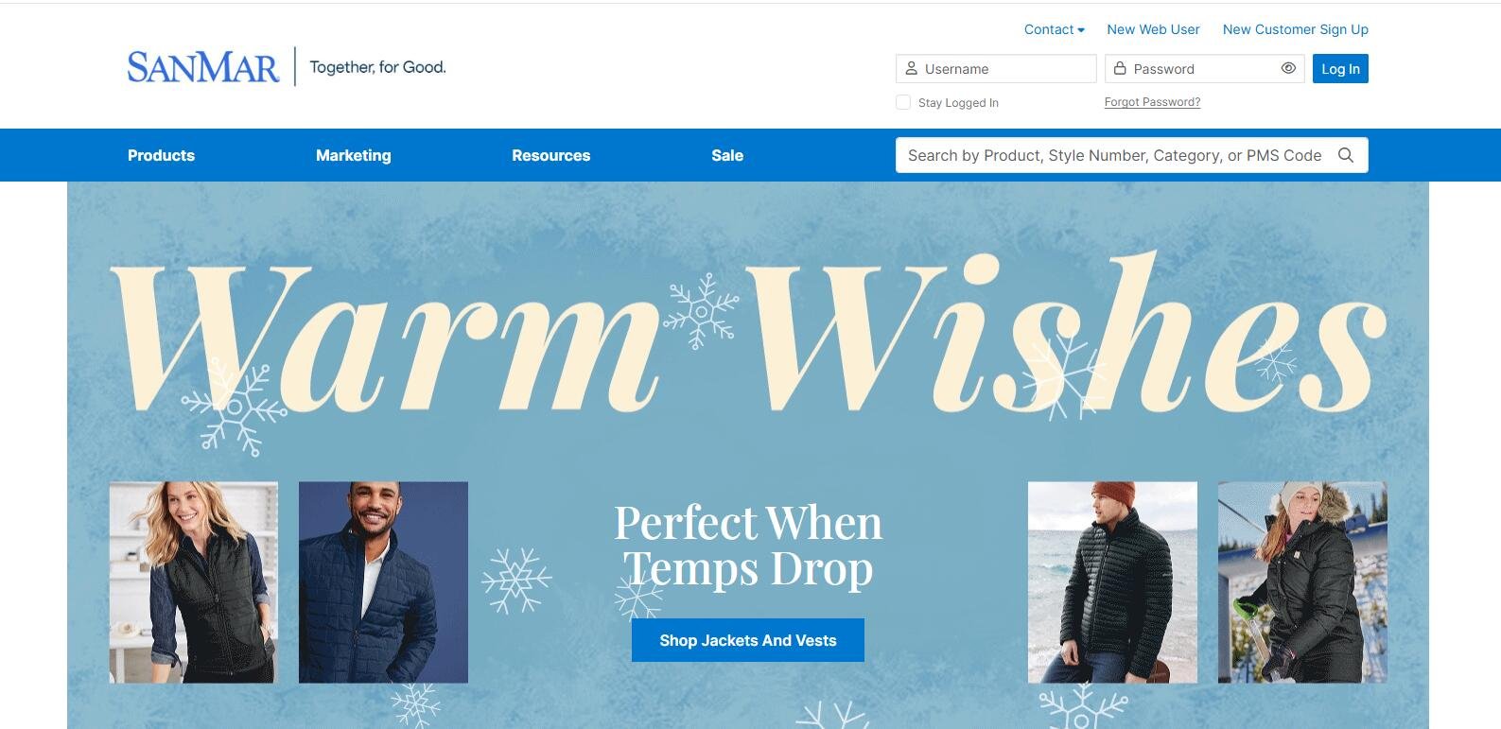Open the Resources menu
1501x729 pixels.
550,155
